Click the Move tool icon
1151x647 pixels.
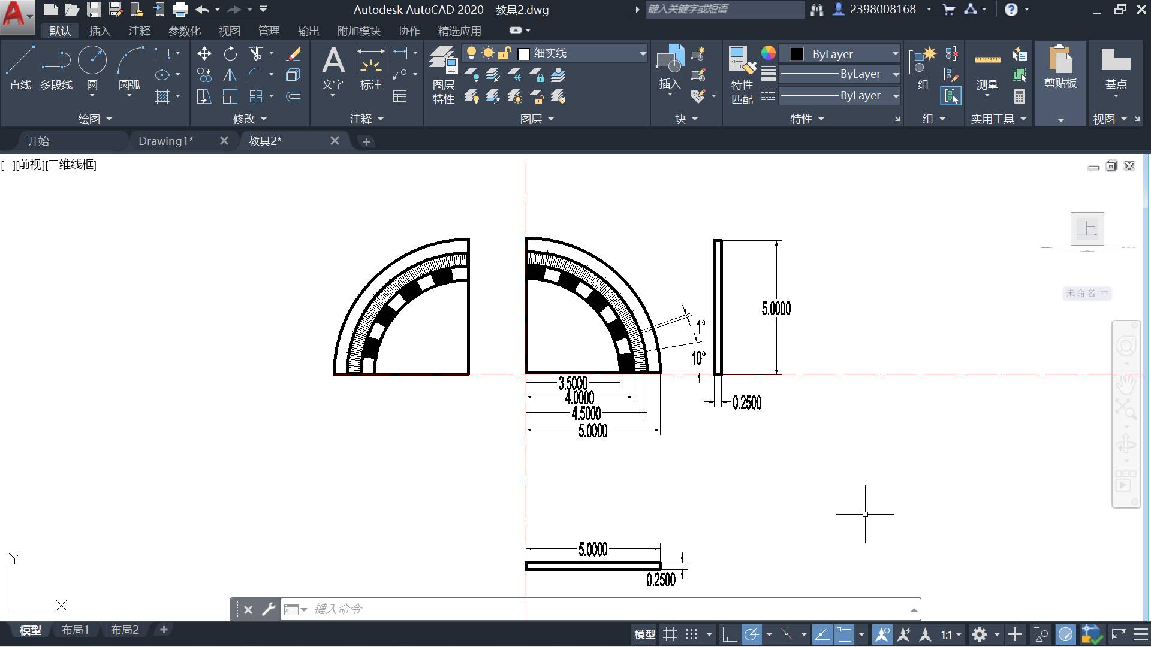click(204, 53)
